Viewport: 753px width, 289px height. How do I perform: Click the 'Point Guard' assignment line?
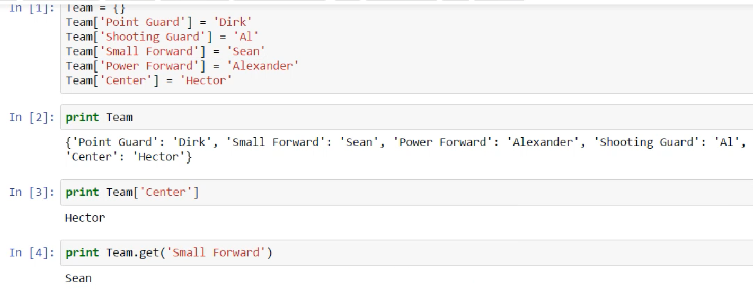[x=158, y=22]
